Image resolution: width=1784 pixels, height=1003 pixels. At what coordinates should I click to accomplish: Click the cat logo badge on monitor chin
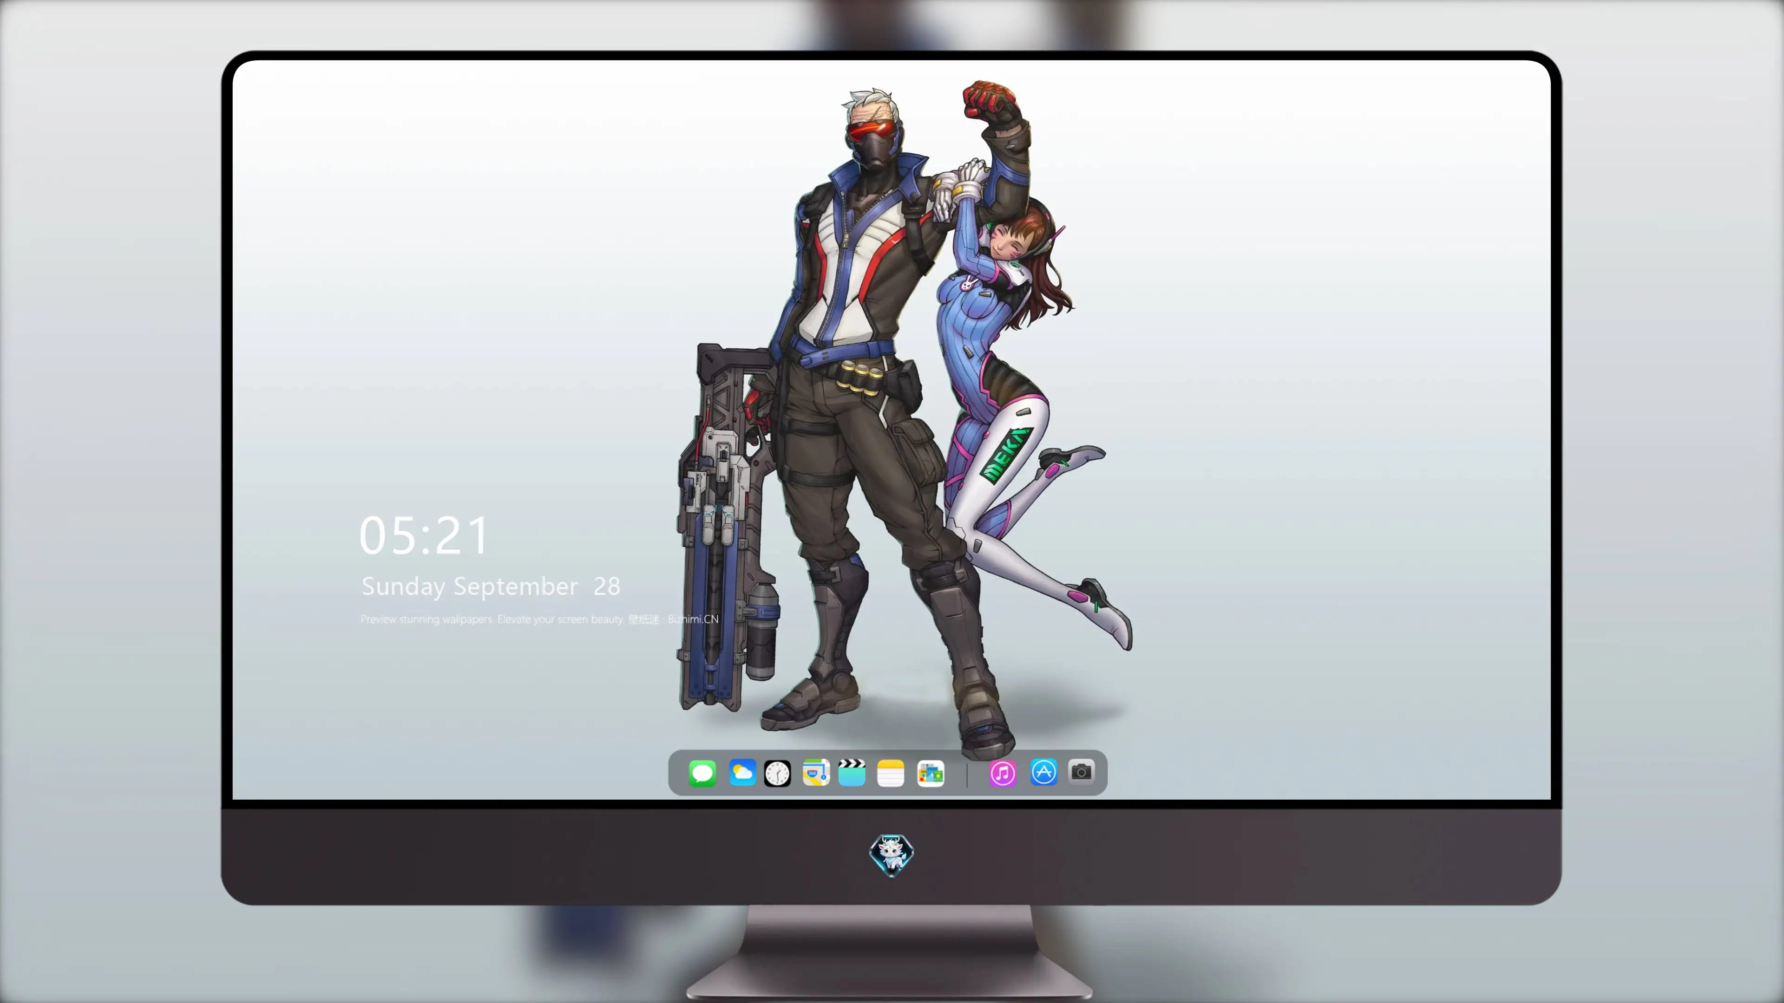[x=892, y=855]
